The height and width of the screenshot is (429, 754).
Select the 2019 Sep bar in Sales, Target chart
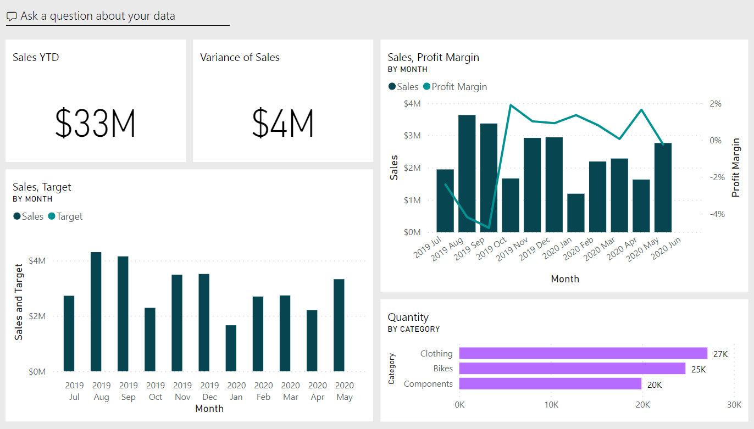(x=123, y=314)
